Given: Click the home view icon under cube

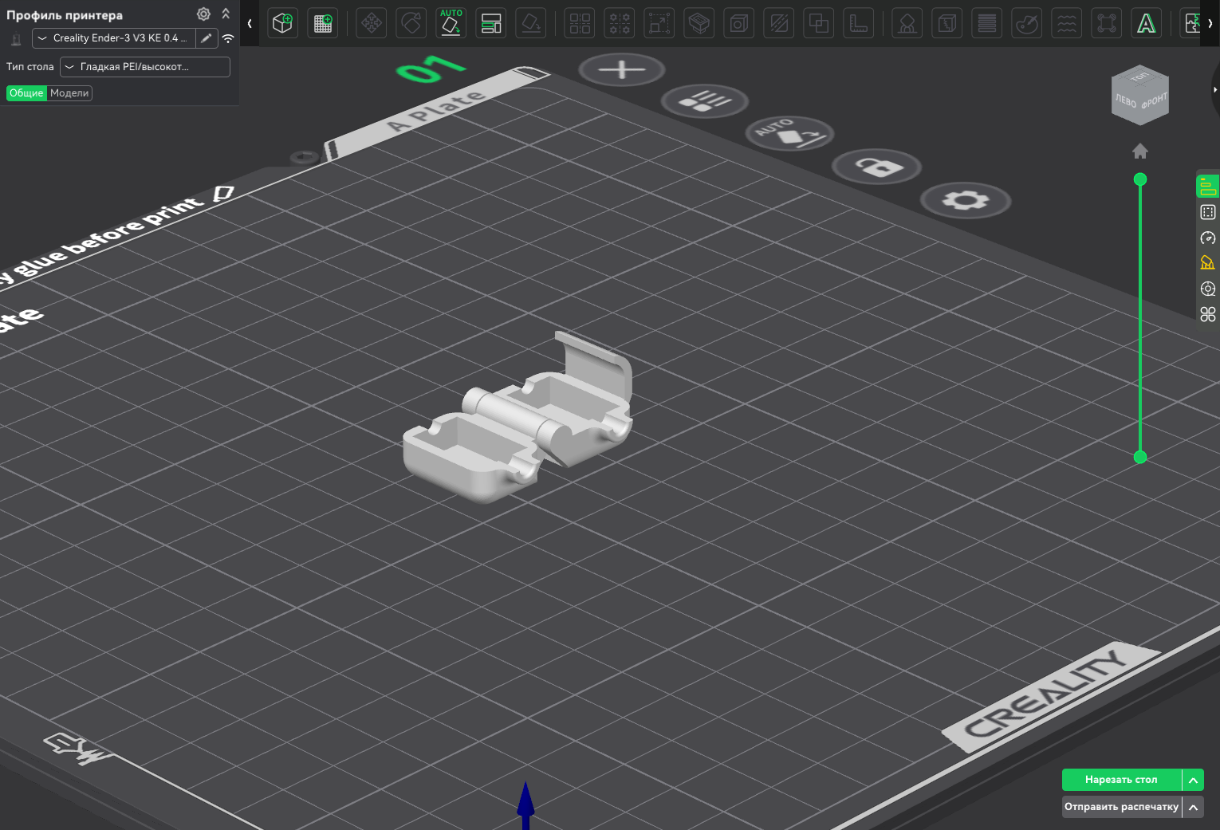Looking at the screenshot, I should pyautogui.click(x=1139, y=151).
